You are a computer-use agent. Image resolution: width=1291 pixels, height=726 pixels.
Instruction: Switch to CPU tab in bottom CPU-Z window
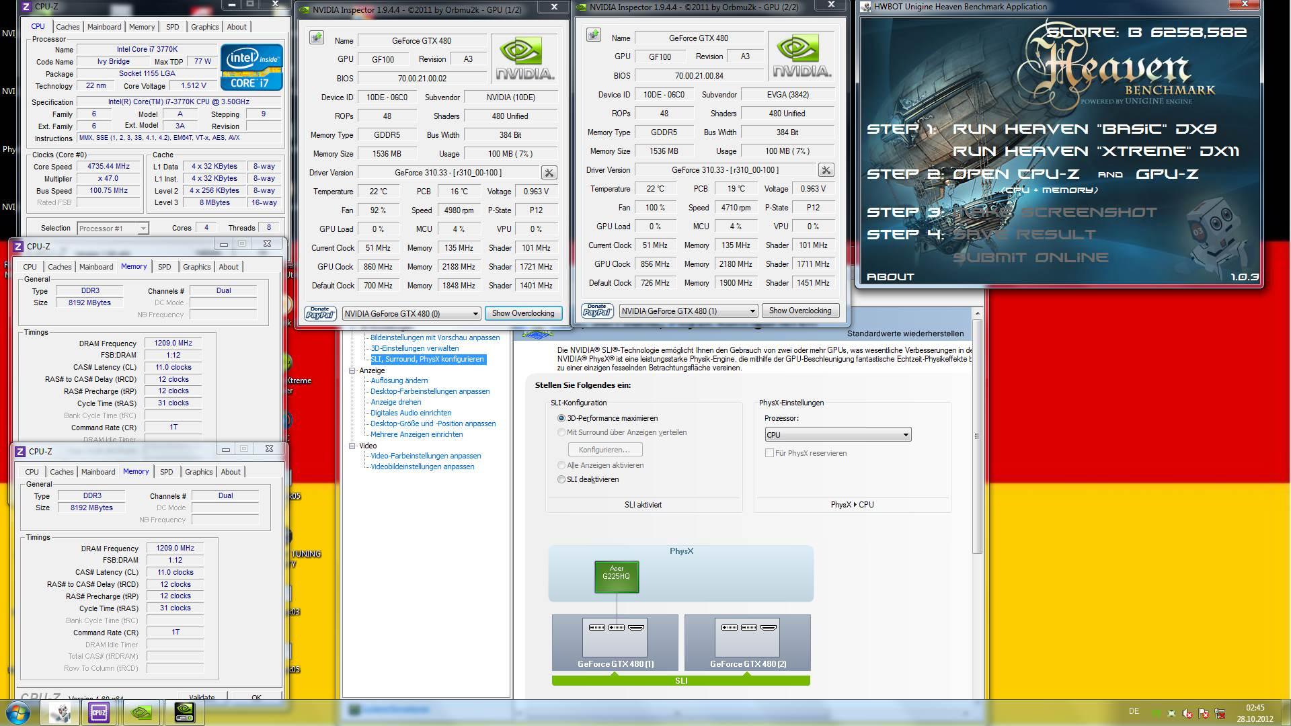pos(32,472)
